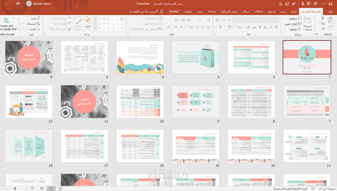Image resolution: width=337 pixels, height=191 pixels.
Task: Click the zoom slider handle in status bar
Action: 15,188
